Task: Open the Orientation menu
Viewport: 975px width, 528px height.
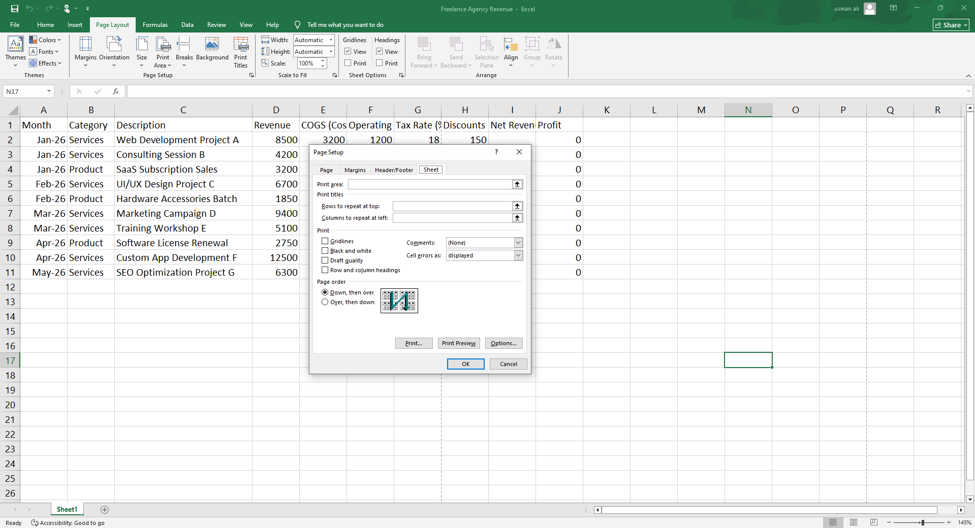Action: pyautogui.click(x=114, y=52)
